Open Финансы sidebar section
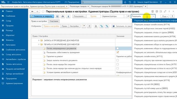Viewport: 177px width, 99px height. coord(10,40)
